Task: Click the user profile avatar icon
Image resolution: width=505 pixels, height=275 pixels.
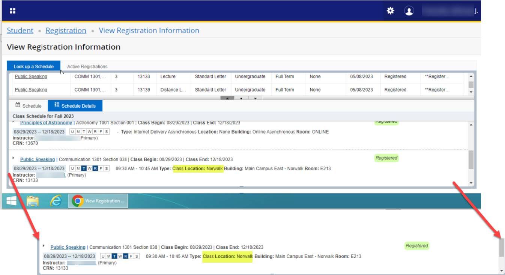Action: 409,11
